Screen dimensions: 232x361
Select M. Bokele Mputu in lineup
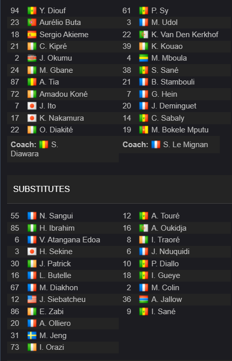(180, 130)
